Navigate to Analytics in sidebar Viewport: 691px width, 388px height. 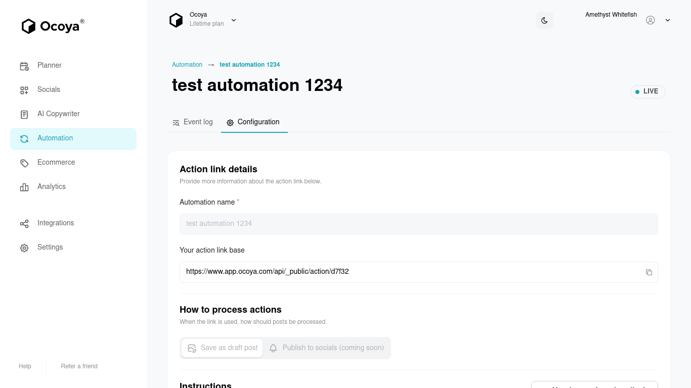pos(73,187)
